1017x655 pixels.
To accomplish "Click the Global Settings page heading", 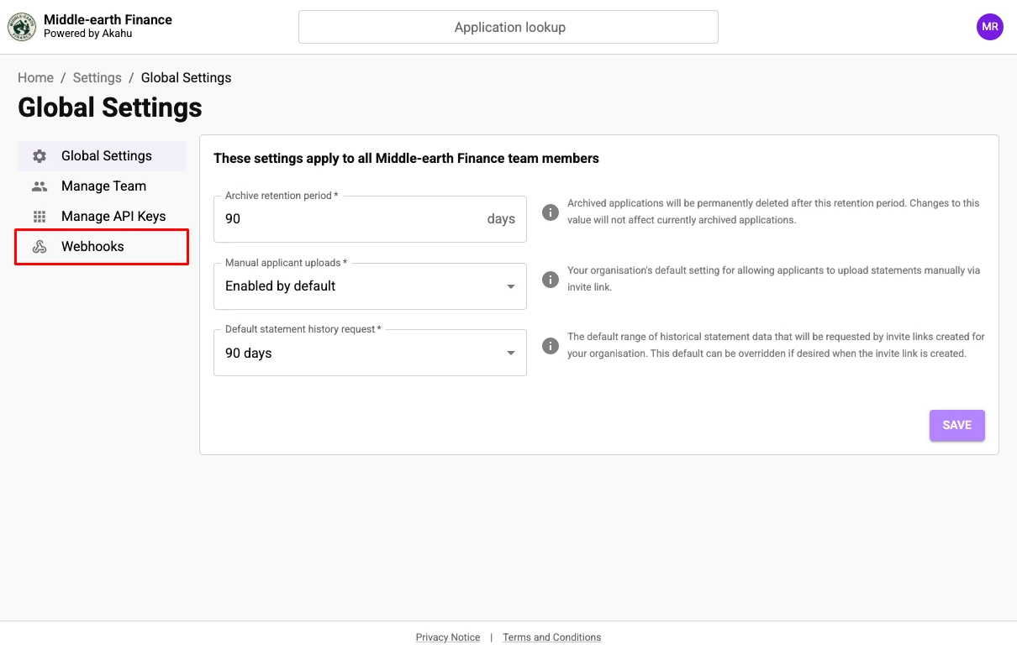I will tap(110, 107).
